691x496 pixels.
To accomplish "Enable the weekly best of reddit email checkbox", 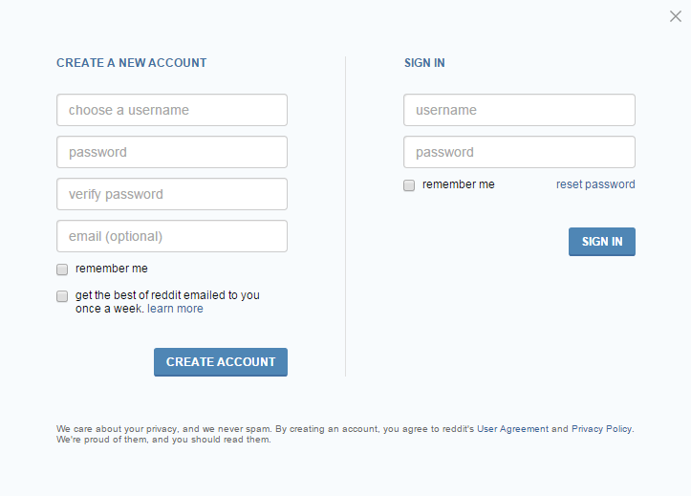I will tap(62, 296).
